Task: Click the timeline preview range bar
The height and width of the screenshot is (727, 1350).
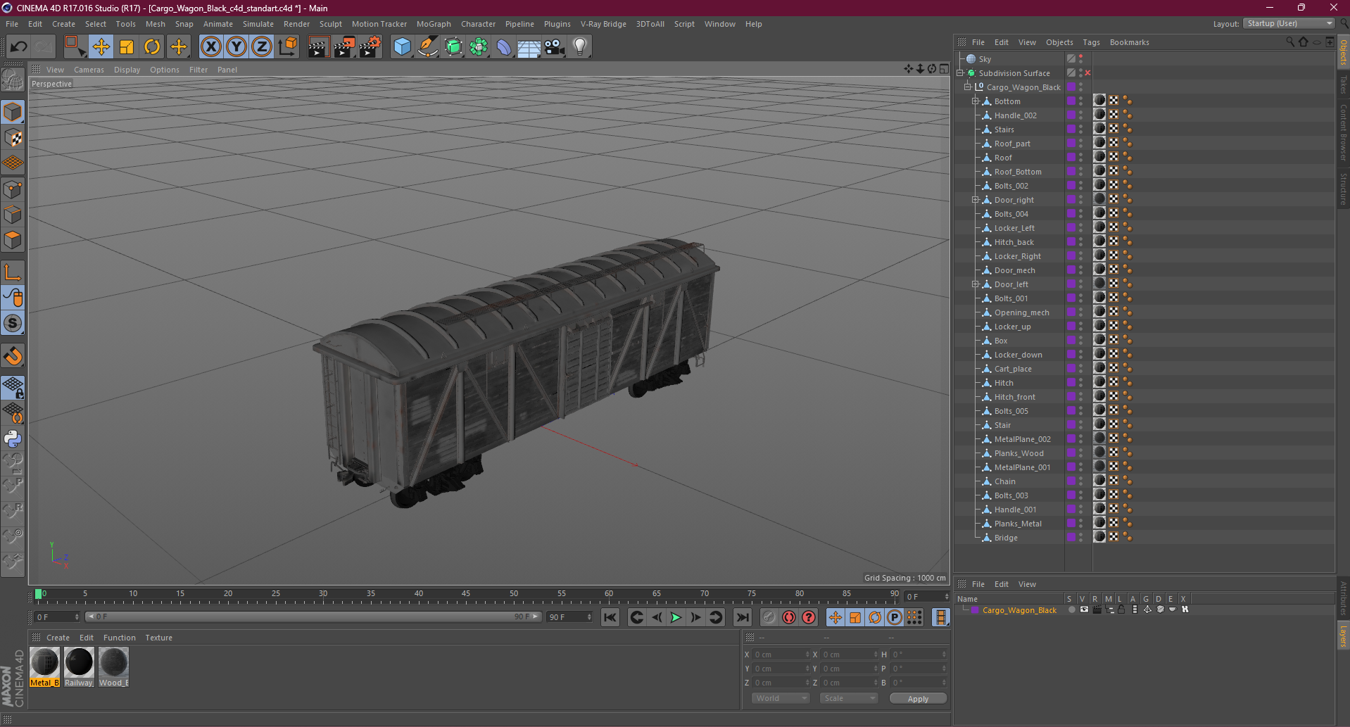Action: 313,617
